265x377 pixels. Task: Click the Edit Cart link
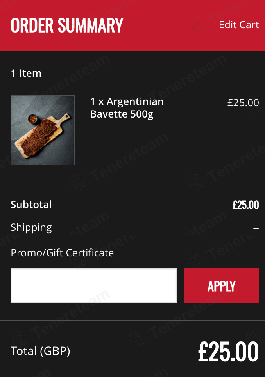(239, 25)
